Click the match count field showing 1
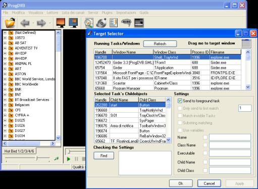Image resolution: width=258 pixels, height=189 pixels. (x=245, y=108)
